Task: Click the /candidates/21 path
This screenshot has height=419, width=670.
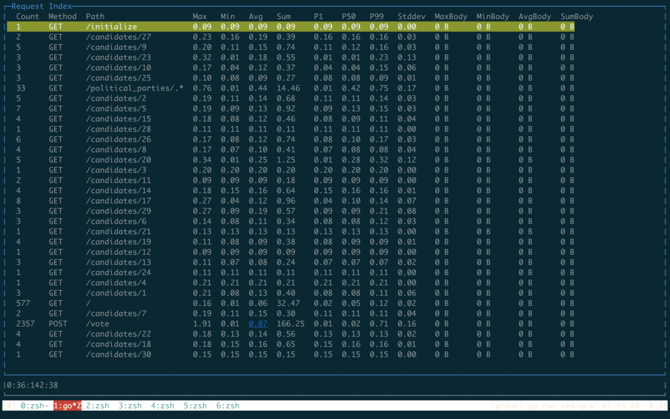Action: 118,232
